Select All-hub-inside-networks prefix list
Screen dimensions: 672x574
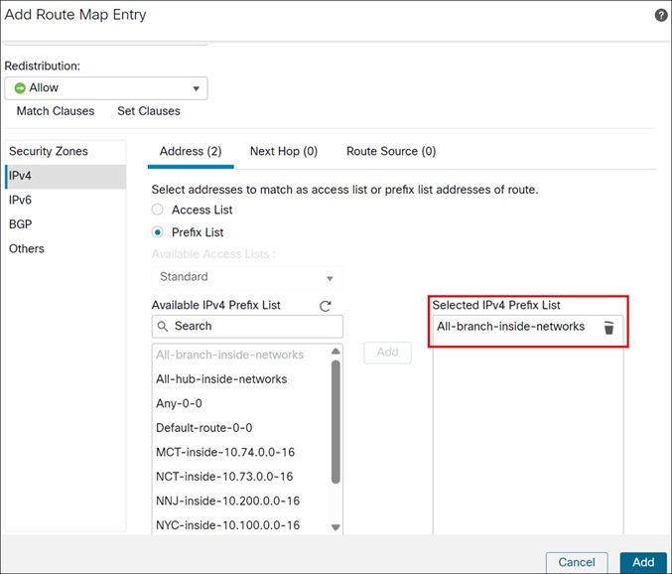click(x=221, y=379)
